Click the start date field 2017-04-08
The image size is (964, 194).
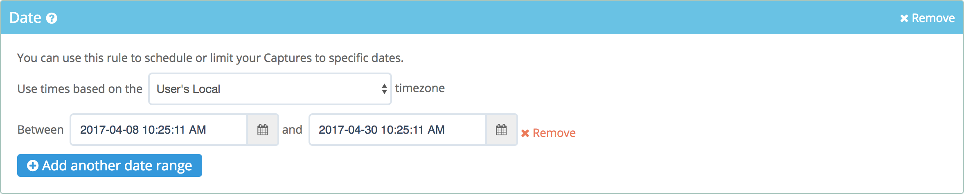[x=159, y=130]
